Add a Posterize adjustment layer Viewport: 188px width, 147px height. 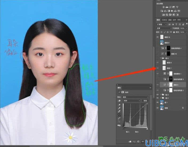pyautogui.click(x=167, y=15)
